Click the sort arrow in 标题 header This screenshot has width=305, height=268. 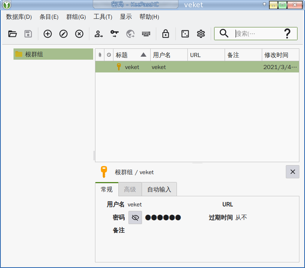[143, 54]
